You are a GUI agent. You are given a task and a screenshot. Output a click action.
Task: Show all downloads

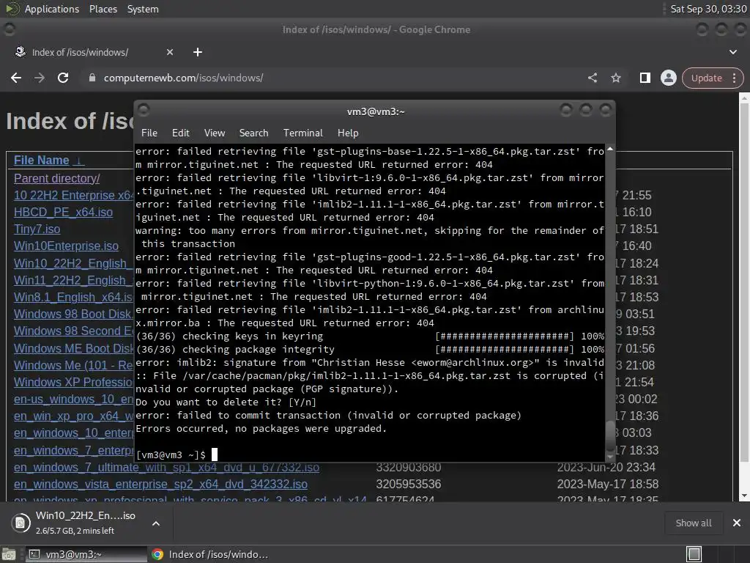[693, 523]
